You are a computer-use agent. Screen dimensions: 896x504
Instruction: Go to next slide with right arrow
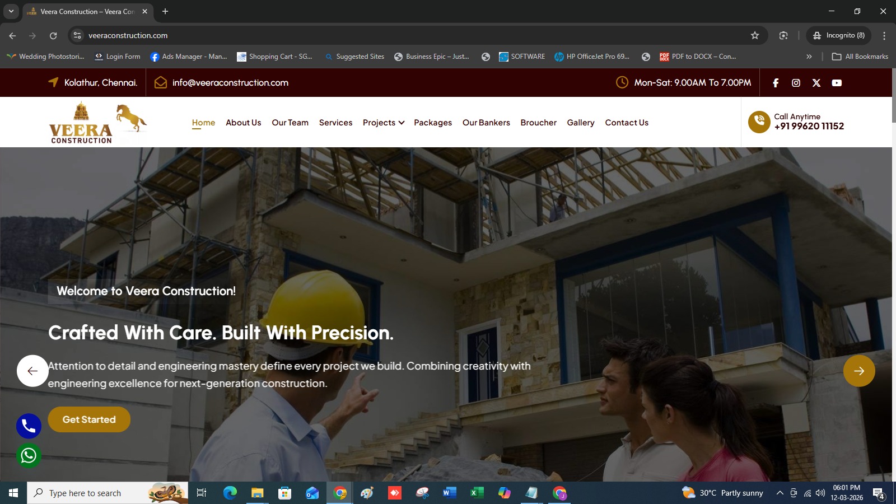click(x=859, y=371)
